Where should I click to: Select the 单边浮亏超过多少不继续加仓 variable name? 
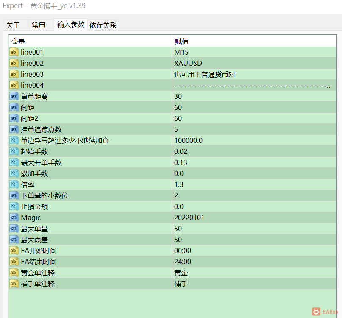coord(65,140)
